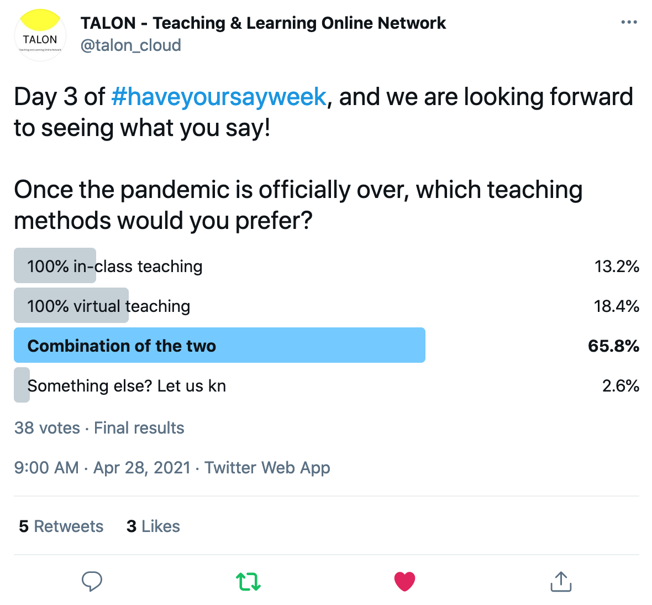Click the 38 votes · Final results text

(99, 427)
